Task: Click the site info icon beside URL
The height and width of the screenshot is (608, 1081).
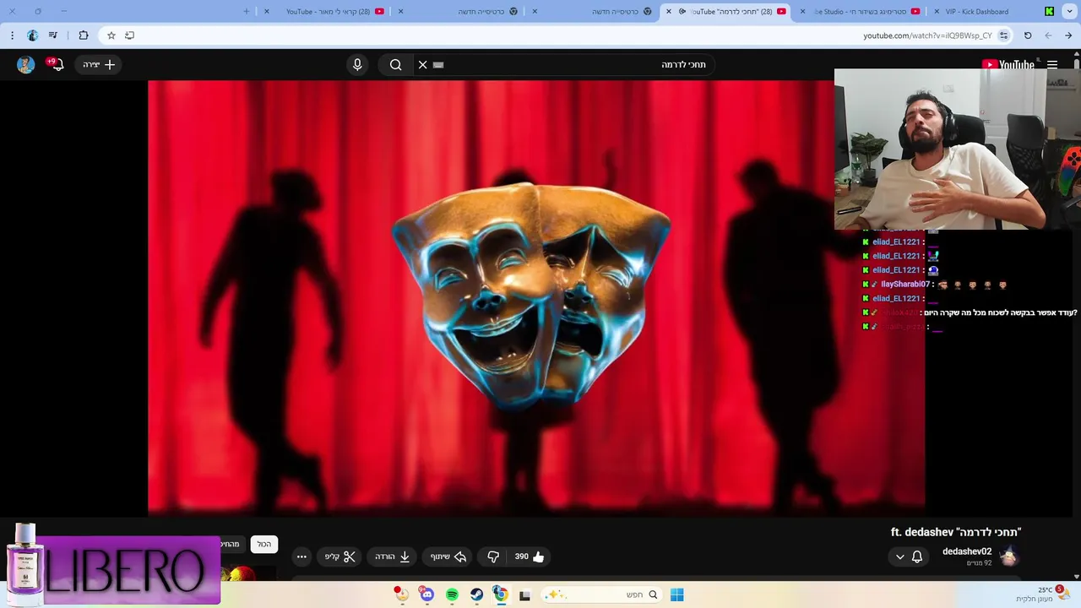Action: 1003,35
